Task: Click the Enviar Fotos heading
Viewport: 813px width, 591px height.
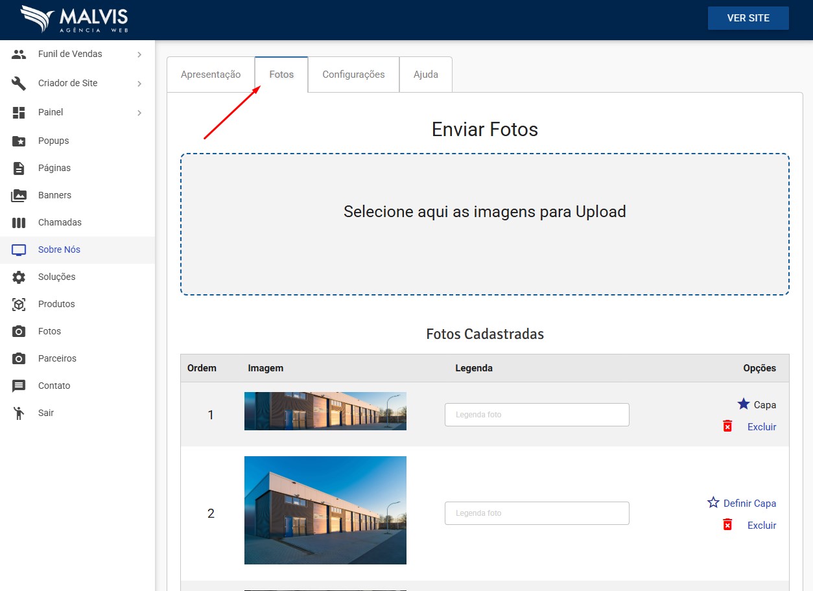Action: pos(485,130)
